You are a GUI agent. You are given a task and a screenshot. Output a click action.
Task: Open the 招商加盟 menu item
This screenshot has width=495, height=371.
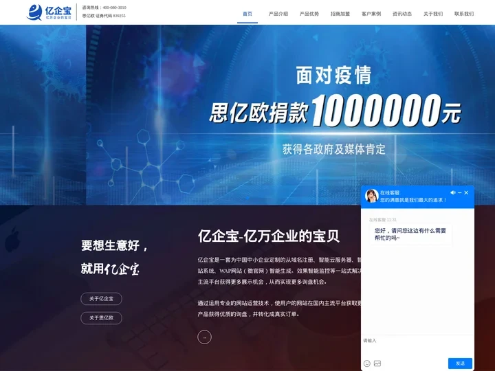[x=340, y=14]
